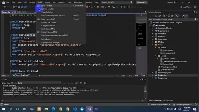The width and height of the screenshot is (199, 112).
Task: Click Build Solution menu entry
Action: click(62, 6)
